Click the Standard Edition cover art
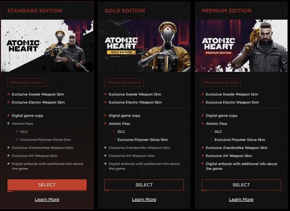Viewport: 290px width, 211px height. [47, 46]
